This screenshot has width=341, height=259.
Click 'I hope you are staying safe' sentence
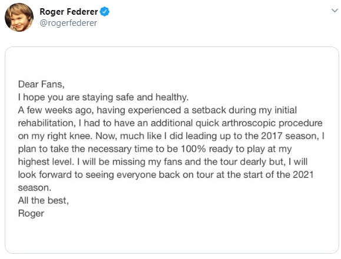coord(77,97)
